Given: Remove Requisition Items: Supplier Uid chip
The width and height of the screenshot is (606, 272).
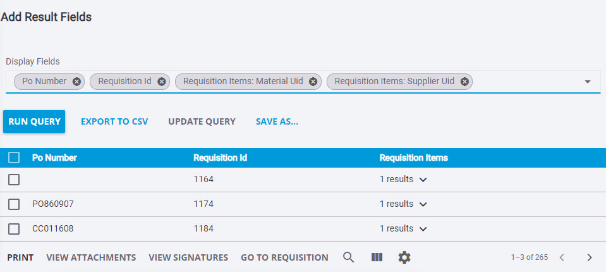Looking at the screenshot, I should click(x=464, y=82).
